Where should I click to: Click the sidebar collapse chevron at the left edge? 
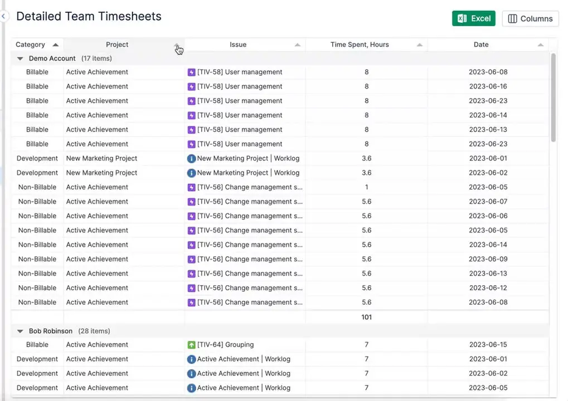tap(4, 16)
